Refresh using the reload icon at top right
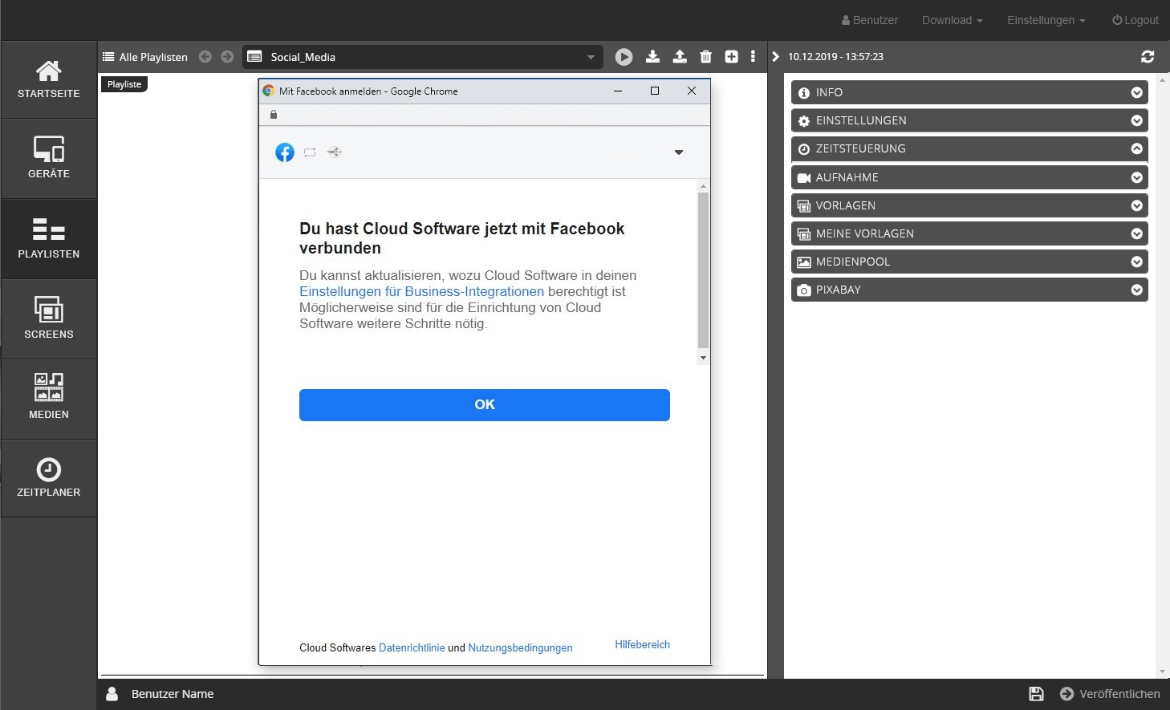This screenshot has height=710, width=1170. tap(1148, 57)
